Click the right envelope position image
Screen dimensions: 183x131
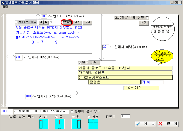(77, 124)
